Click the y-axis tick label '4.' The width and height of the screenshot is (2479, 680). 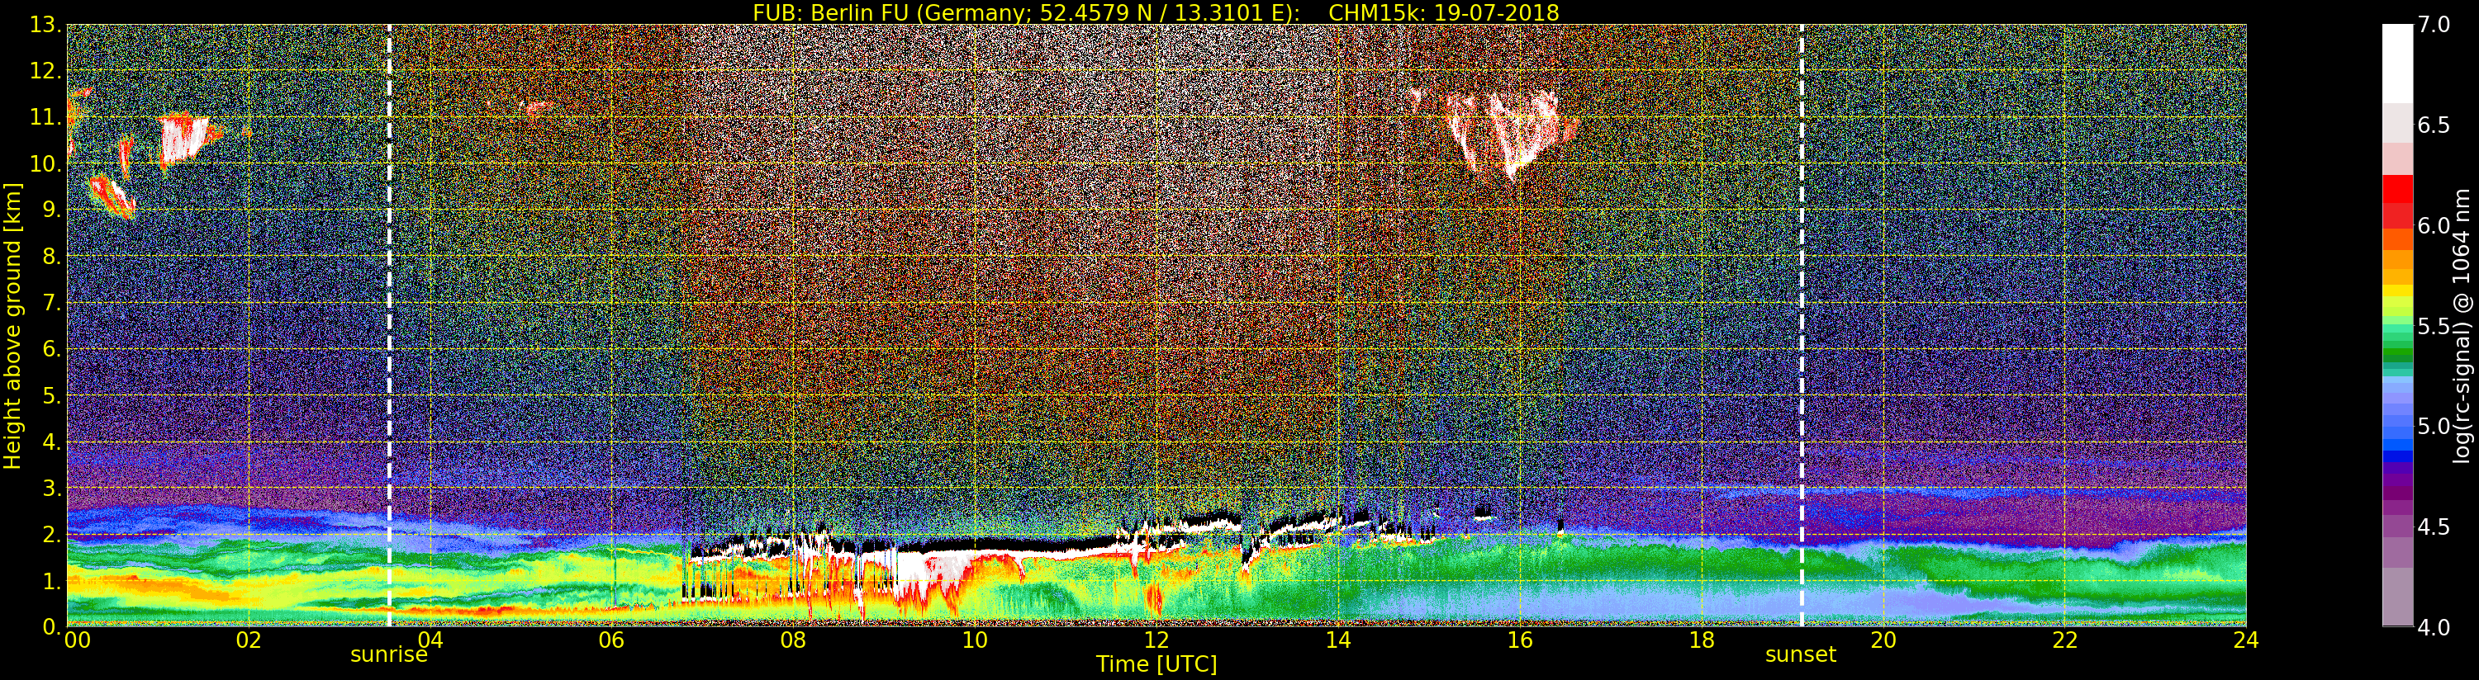coord(51,442)
